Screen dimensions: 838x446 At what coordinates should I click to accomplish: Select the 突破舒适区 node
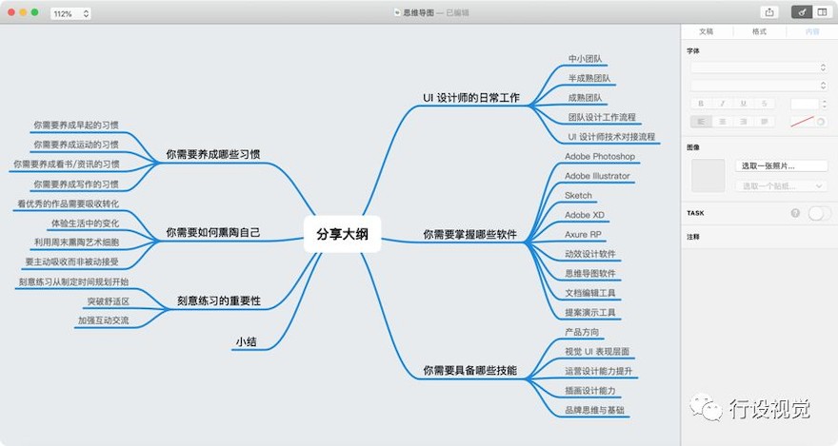(x=108, y=301)
